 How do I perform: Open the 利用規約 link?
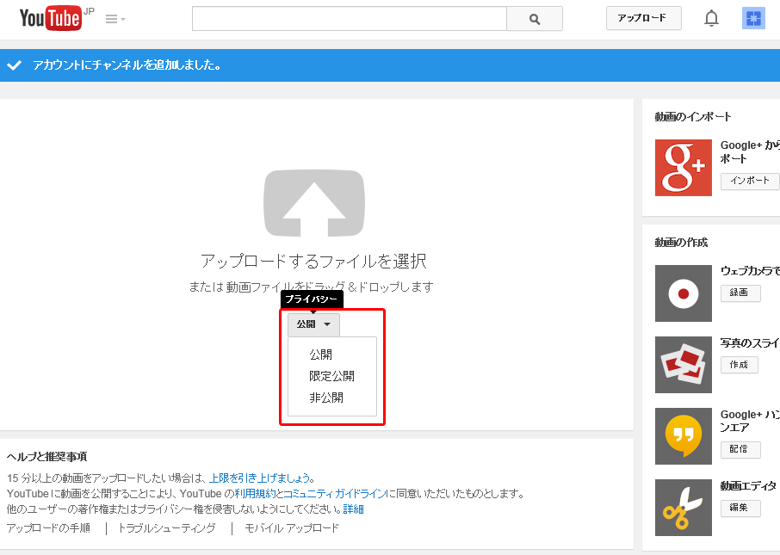255,494
